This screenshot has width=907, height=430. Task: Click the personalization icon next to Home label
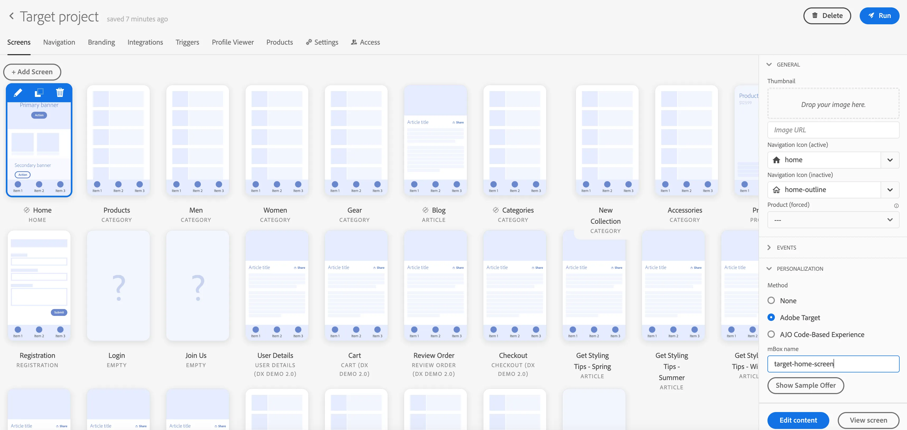26,210
